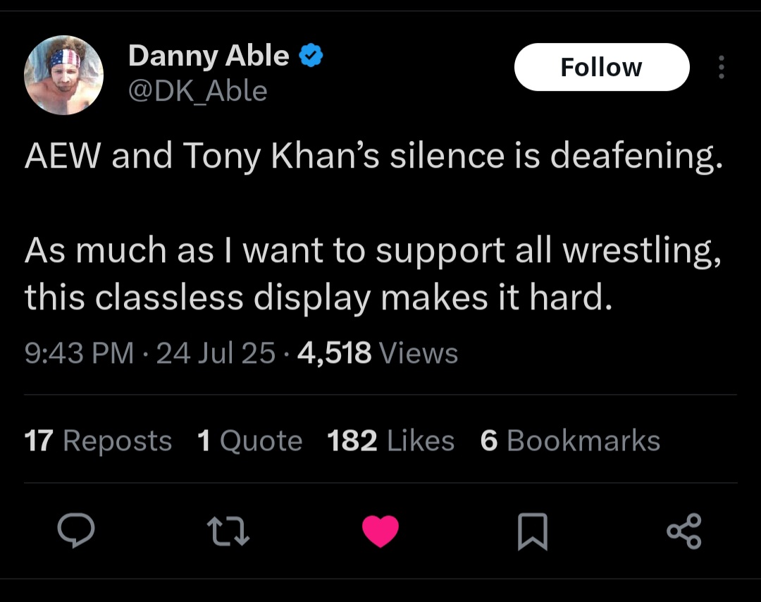Open the reply composer via speech bubble icon
The image size is (761, 602).
[x=76, y=532]
